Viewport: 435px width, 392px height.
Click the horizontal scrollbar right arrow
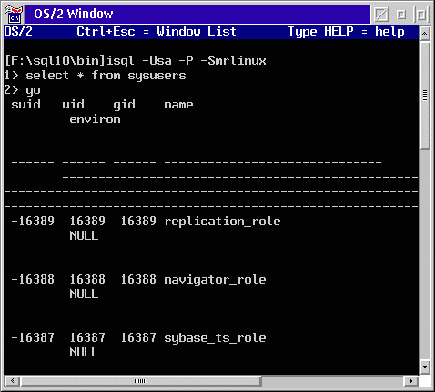(410, 380)
